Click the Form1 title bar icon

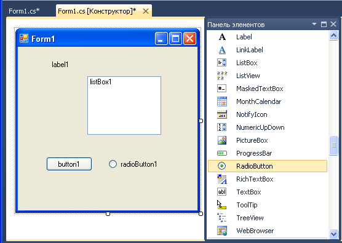click(x=24, y=39)
